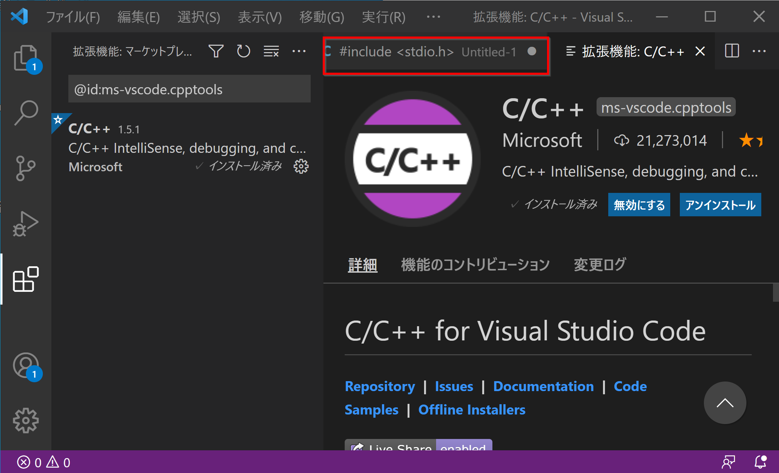Image resolution: width=779 pixels, height=473 pixels.
Task: Open the Manage gear in the activity bar
Action: click(x=26, y=421)
